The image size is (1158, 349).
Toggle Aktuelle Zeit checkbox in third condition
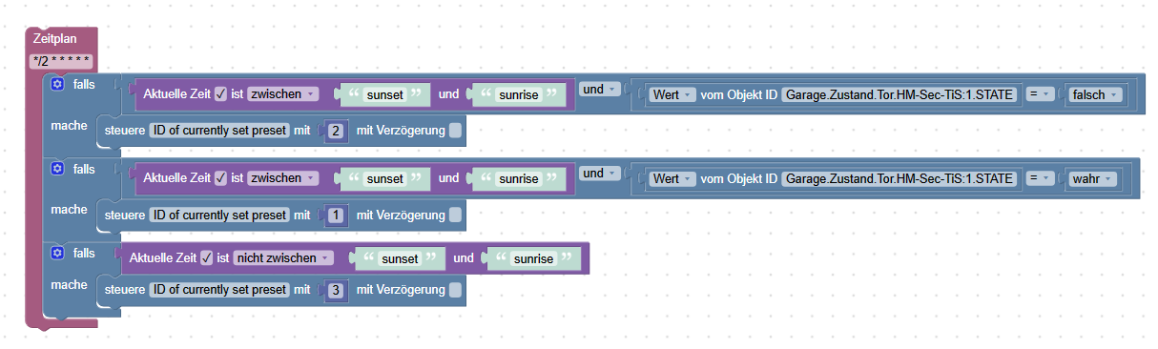207,258
